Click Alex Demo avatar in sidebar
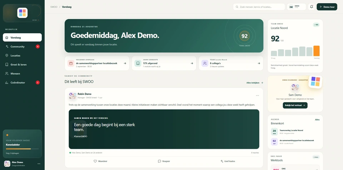This screenshot has width=343, height=170. point(7,164)
